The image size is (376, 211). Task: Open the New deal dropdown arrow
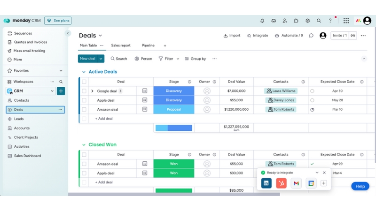pos(101,59)
